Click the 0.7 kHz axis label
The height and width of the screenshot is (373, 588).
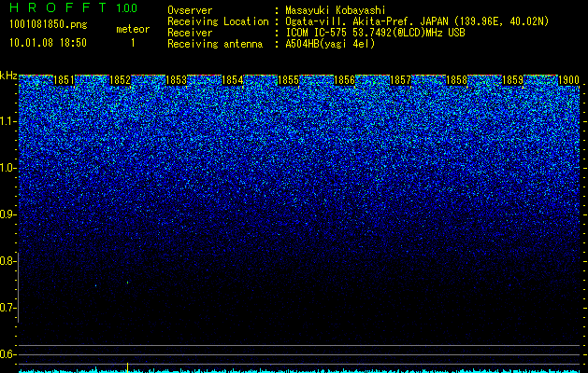(8, 308)
